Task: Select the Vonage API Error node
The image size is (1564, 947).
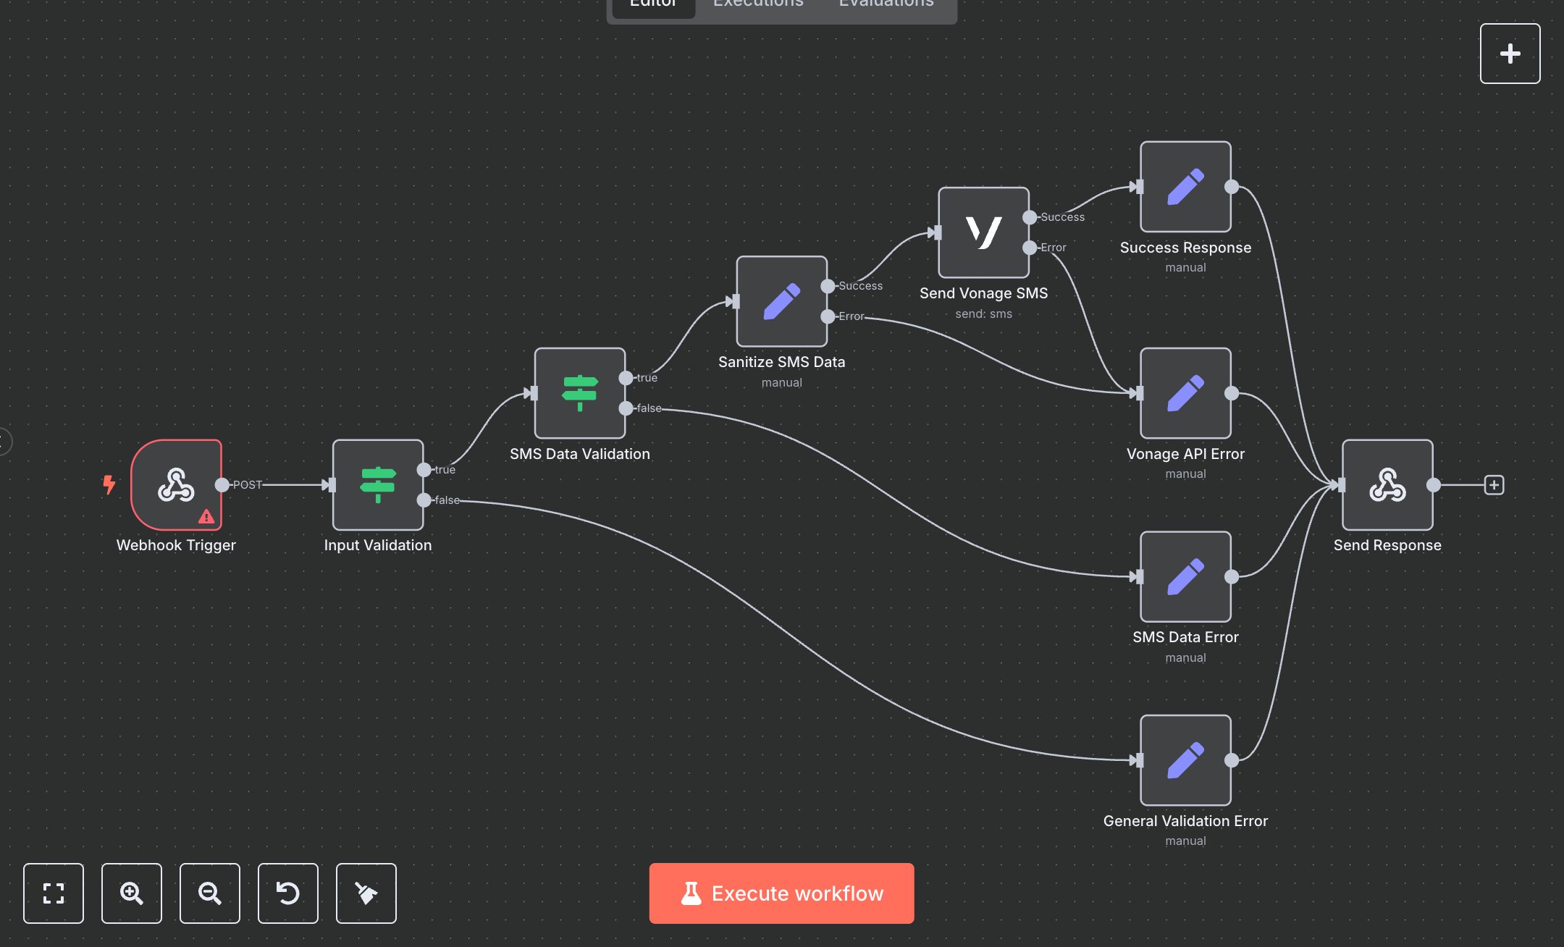Action: 1185,392
